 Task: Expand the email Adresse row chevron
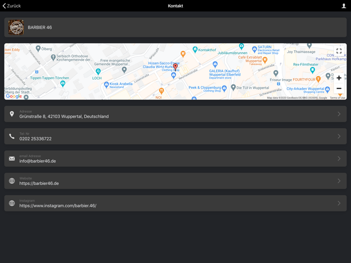coord(339,159)
